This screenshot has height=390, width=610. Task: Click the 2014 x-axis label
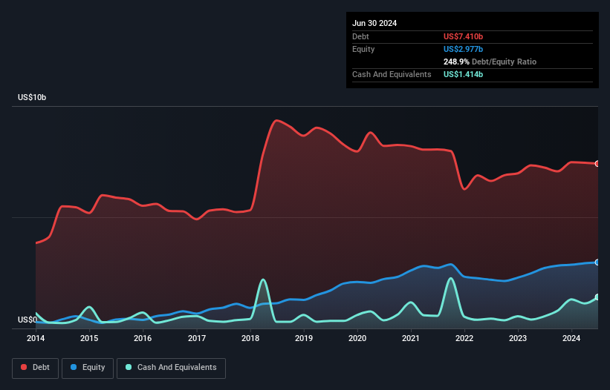(x=36, y=338)
